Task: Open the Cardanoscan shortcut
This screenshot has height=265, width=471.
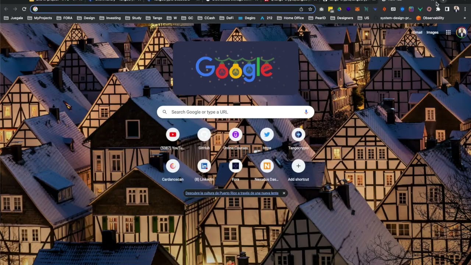Action: point(173,170)
